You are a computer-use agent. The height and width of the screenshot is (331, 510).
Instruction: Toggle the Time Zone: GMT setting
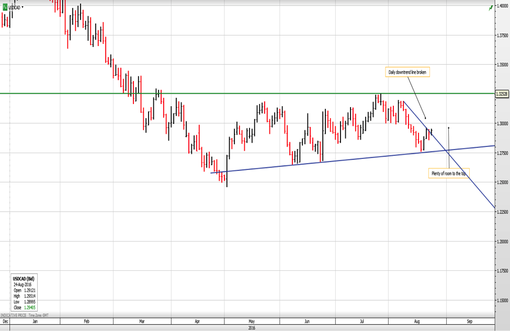click(38, 315)
